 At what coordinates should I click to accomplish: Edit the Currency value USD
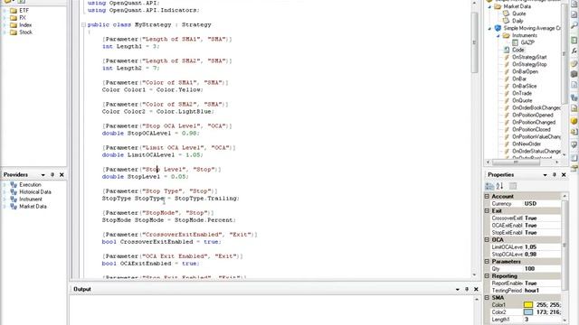click(542, 203)
